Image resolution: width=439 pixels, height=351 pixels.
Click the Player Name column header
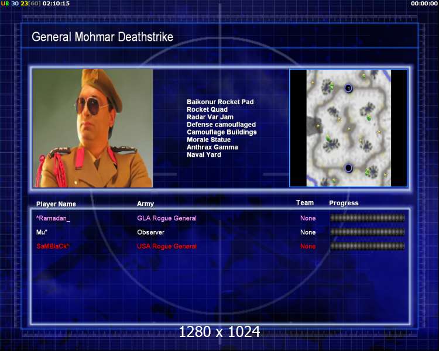[x=56, y=204]
